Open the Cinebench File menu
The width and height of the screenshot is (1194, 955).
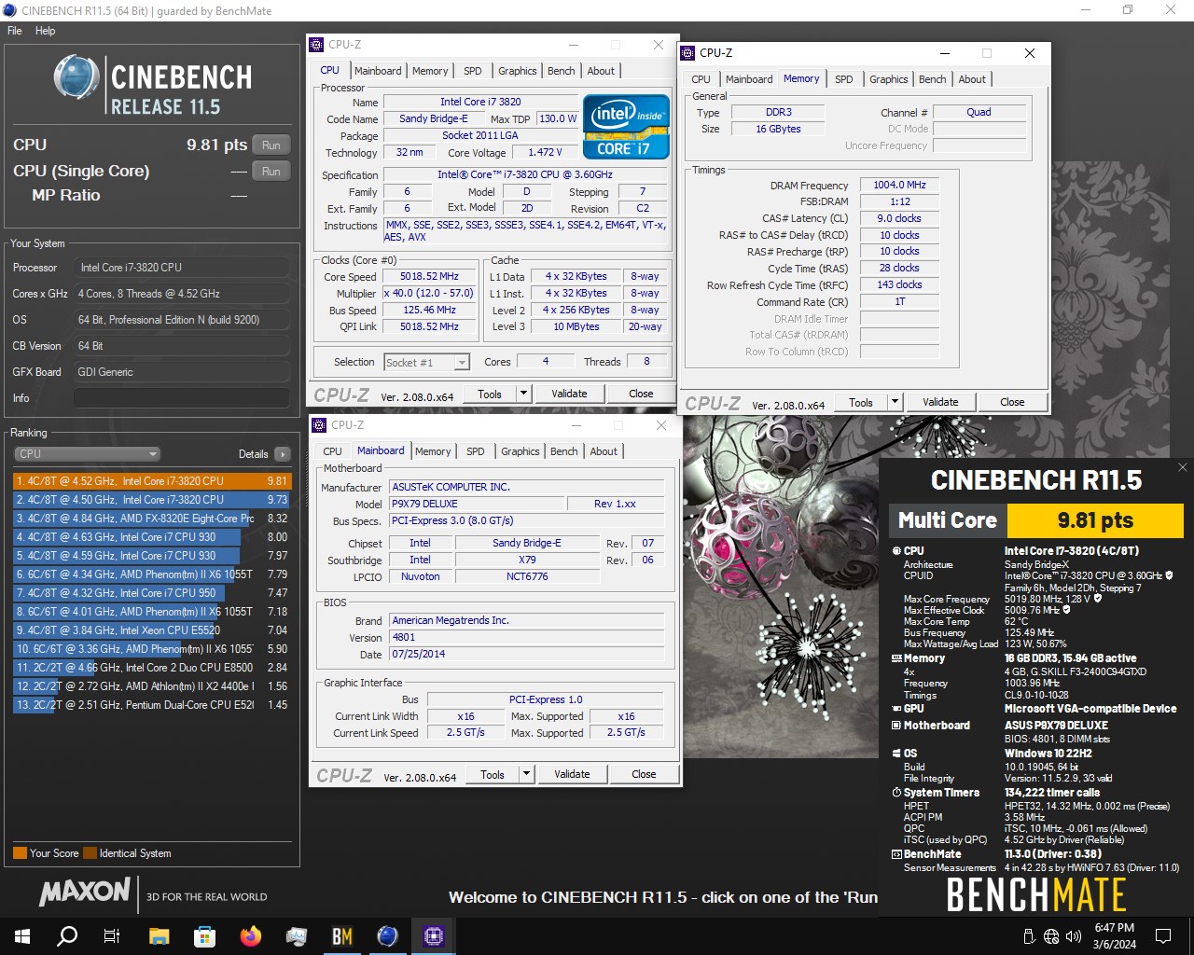click(x=15, y=31)
